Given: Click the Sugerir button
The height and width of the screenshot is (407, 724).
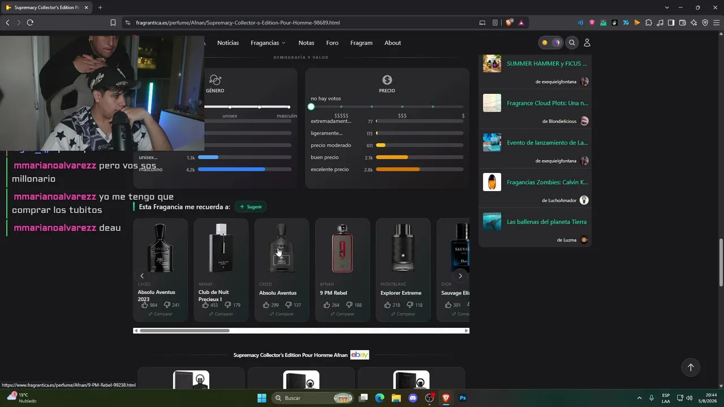Looking at the screenshot, I should point(251,207).
